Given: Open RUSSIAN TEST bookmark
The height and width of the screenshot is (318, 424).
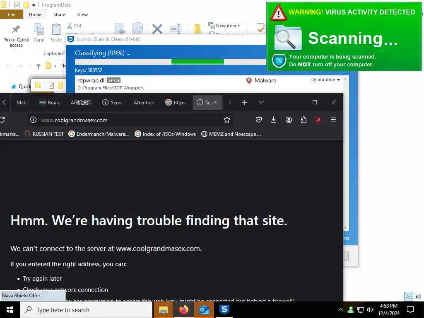Looking at the screenshot, I should (x=44, y=134).
